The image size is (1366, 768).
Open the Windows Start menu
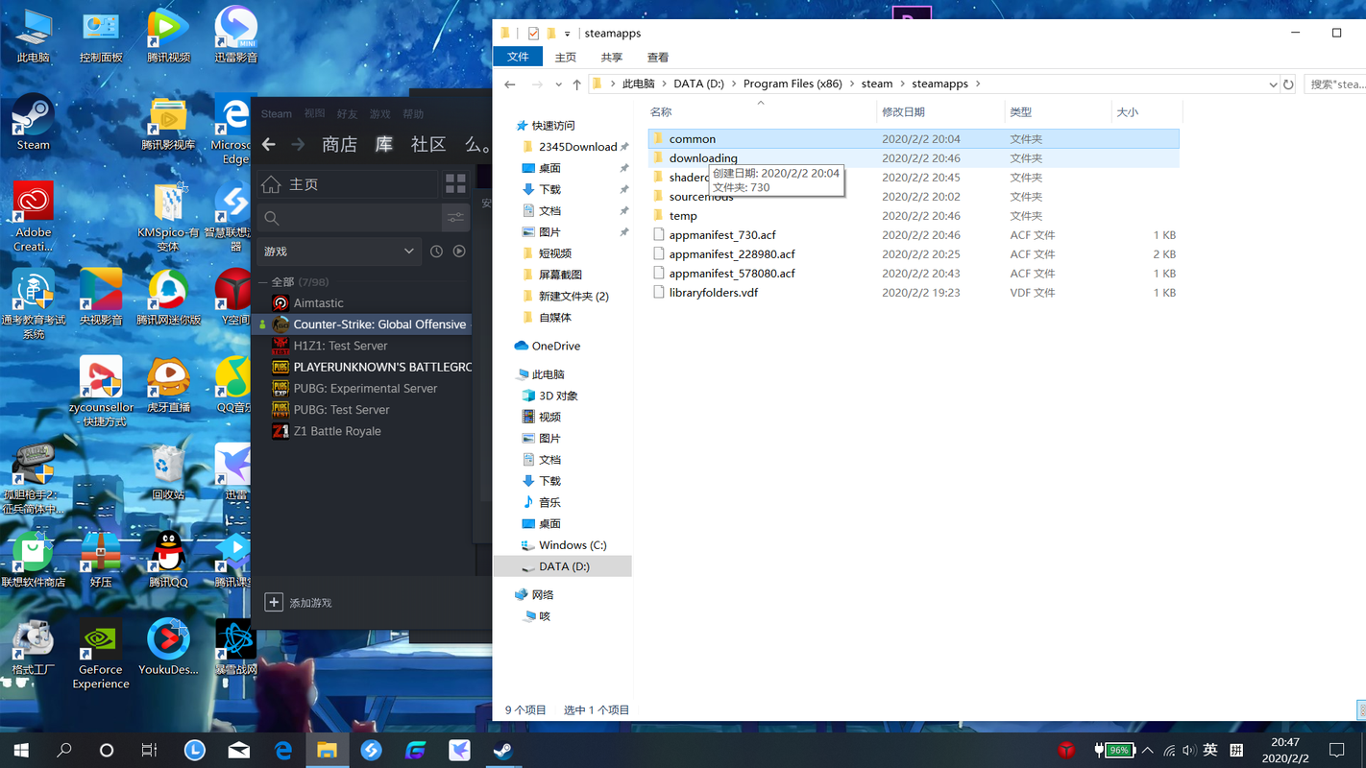20,750
